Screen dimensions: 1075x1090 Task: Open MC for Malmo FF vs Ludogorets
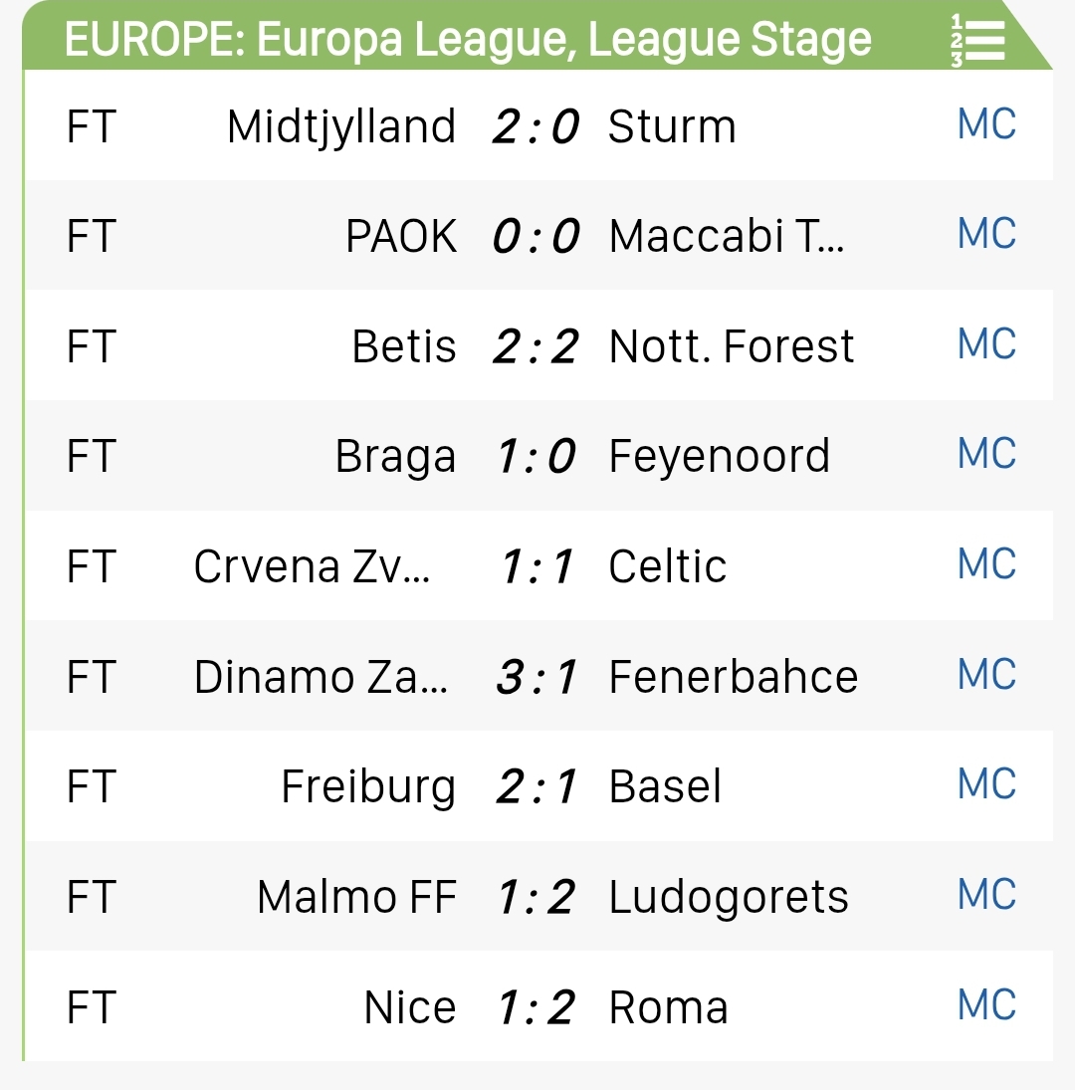pyautogui.click(x=986, y=896)
